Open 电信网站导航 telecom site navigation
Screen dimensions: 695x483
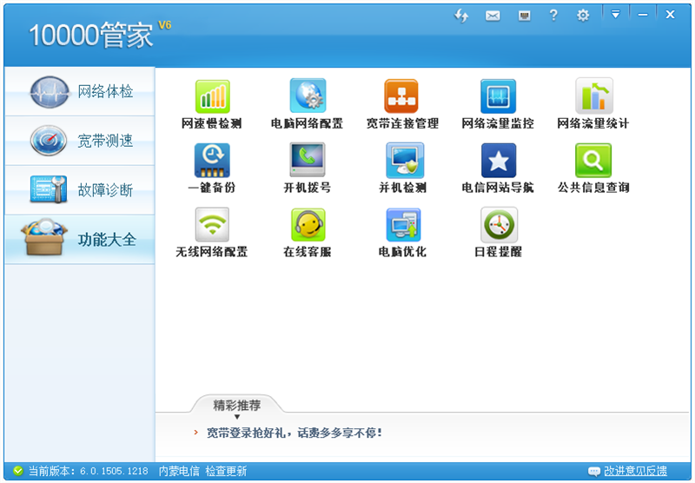point(498,169)
